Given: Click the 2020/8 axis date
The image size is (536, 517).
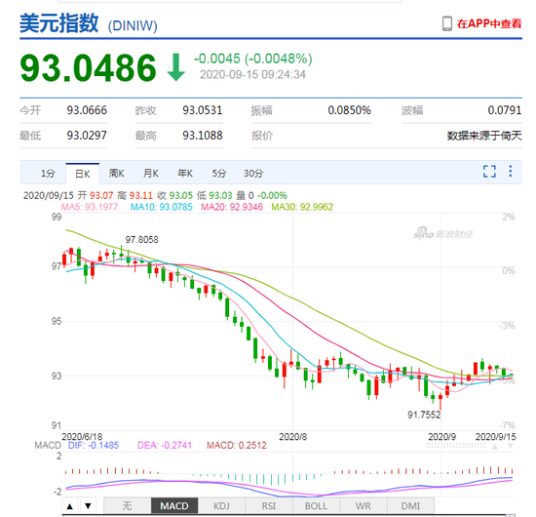Looking at the screenshot, I should coord(293,437).
